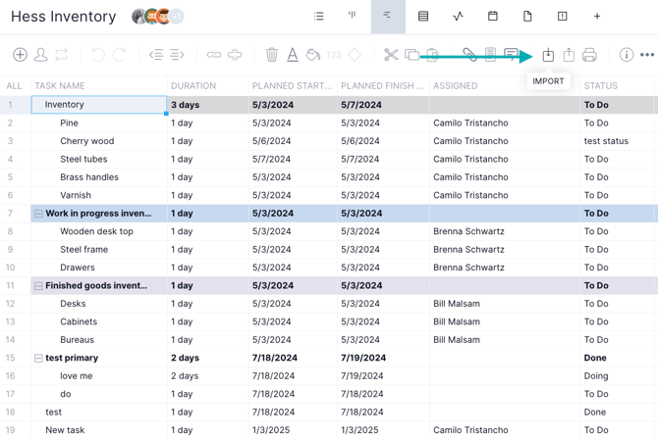Screen dimensions: 658x438
Task: Click the import icon in toolbar
Action: [x=548, y=55]
